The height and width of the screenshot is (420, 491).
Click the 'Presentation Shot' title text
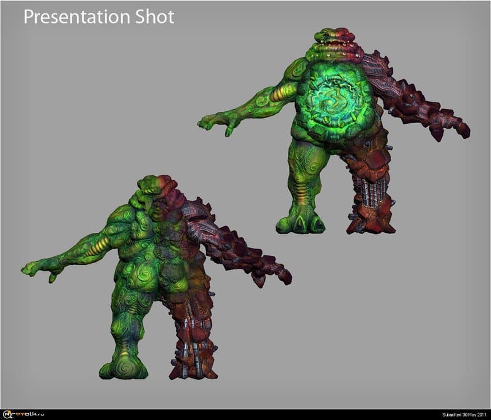[99, 17]
